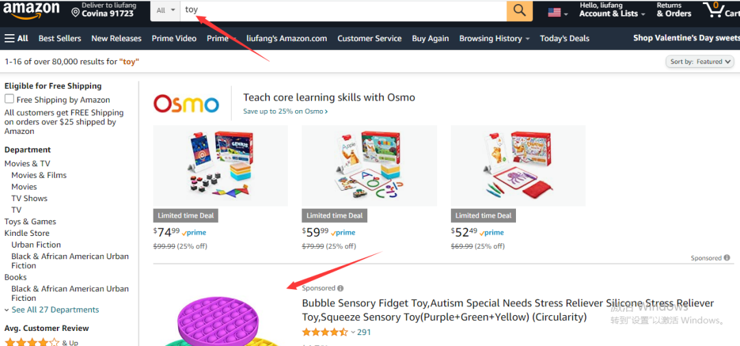This screenshot has width=740, height=346.
Task: Open the Account & Lists dropdown
Action: pyautogui.click(x=612, y=10)
